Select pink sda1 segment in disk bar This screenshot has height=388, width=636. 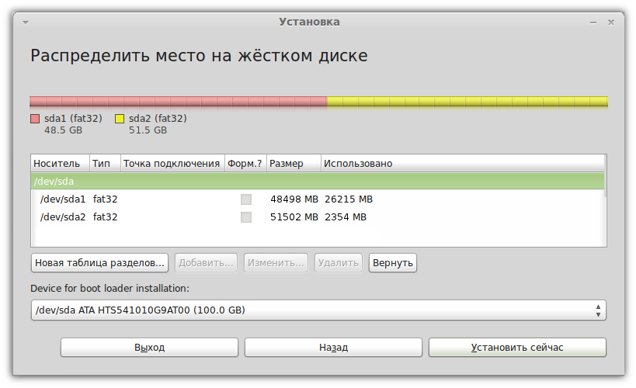pos(179,102)
